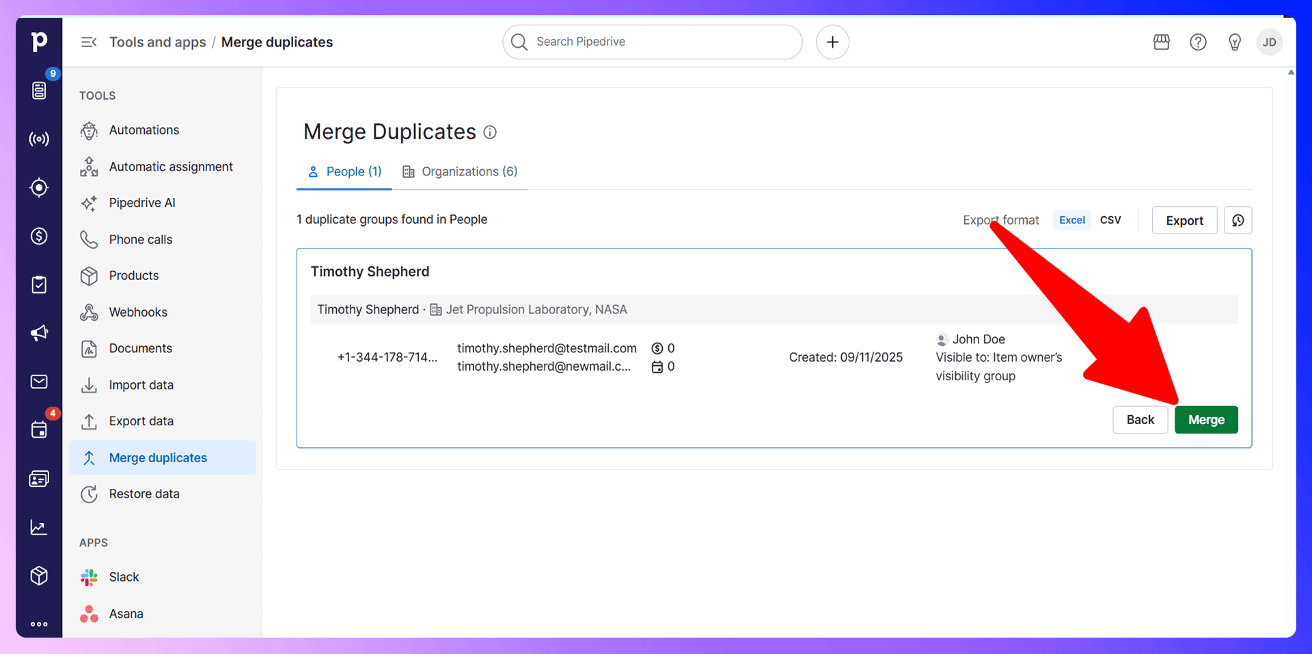The width and height of the screenshot is (1312, 654).
Task: Click the activities count calendar icon in record
Action: tap(657, 367)
